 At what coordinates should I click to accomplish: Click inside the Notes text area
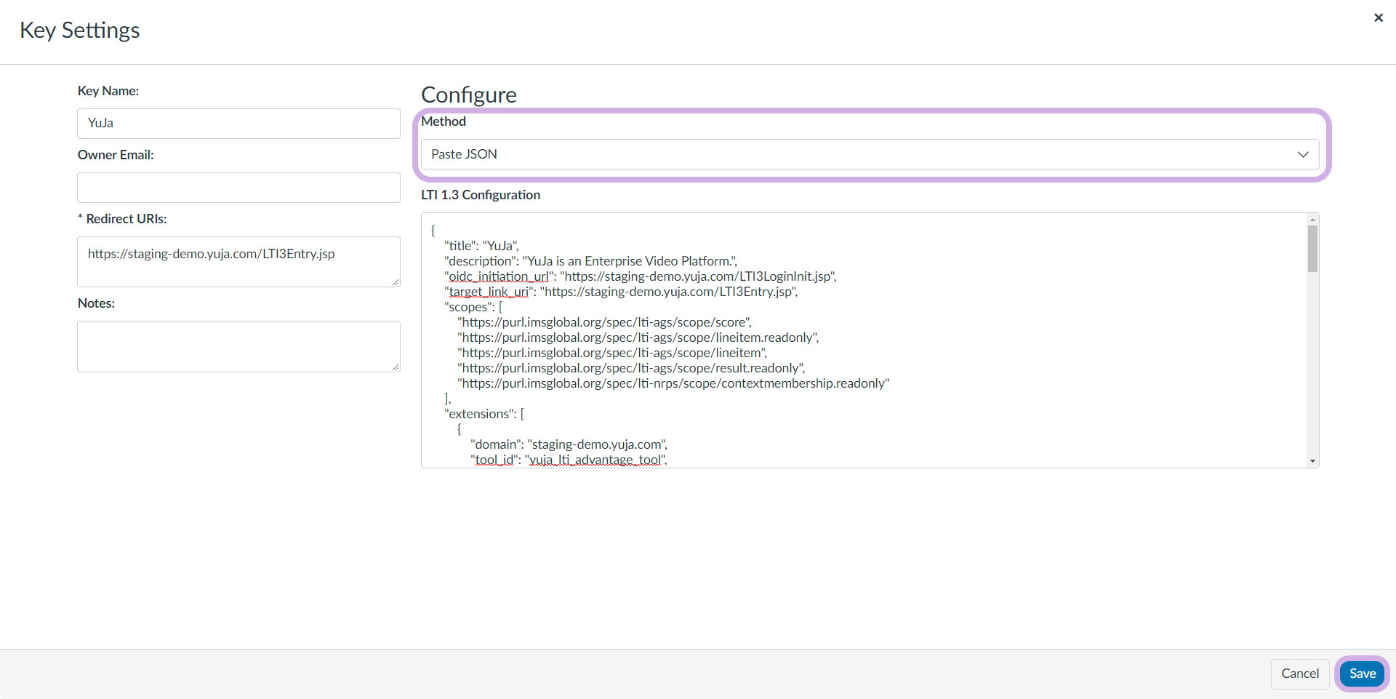click(x=238, y=346)
